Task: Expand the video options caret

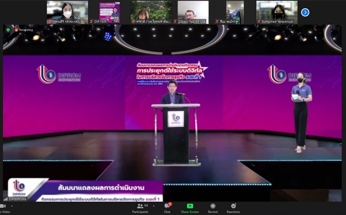Action: pyautogui.click(x=12, y=206)
